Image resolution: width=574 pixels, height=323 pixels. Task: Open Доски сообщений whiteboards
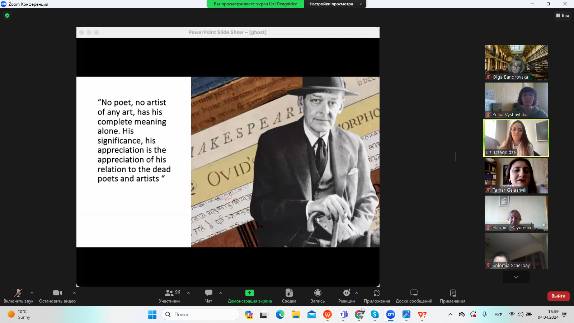click(414, 296)
